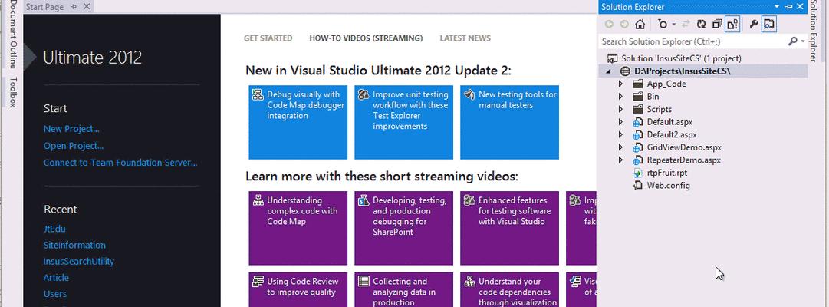Image resolution: width=829 pixels, height=307 pixels.
Task: Toggle the Show All Files button
Action: tap(732, 24)
